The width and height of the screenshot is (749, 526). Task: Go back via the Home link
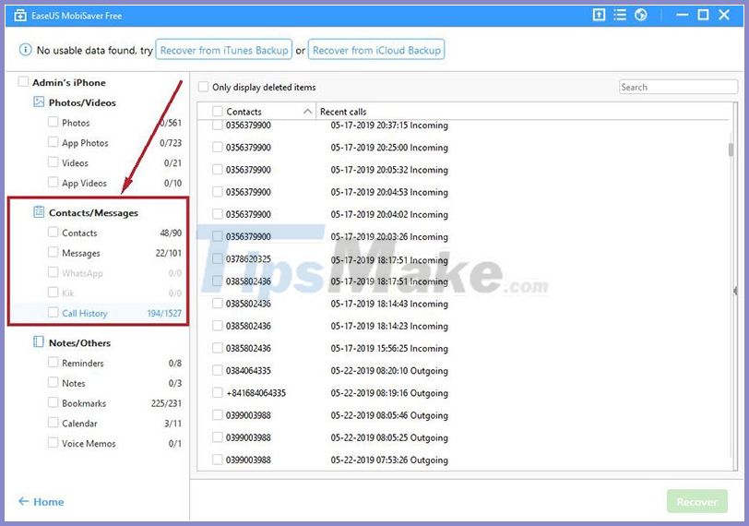(x=48, y=502)
